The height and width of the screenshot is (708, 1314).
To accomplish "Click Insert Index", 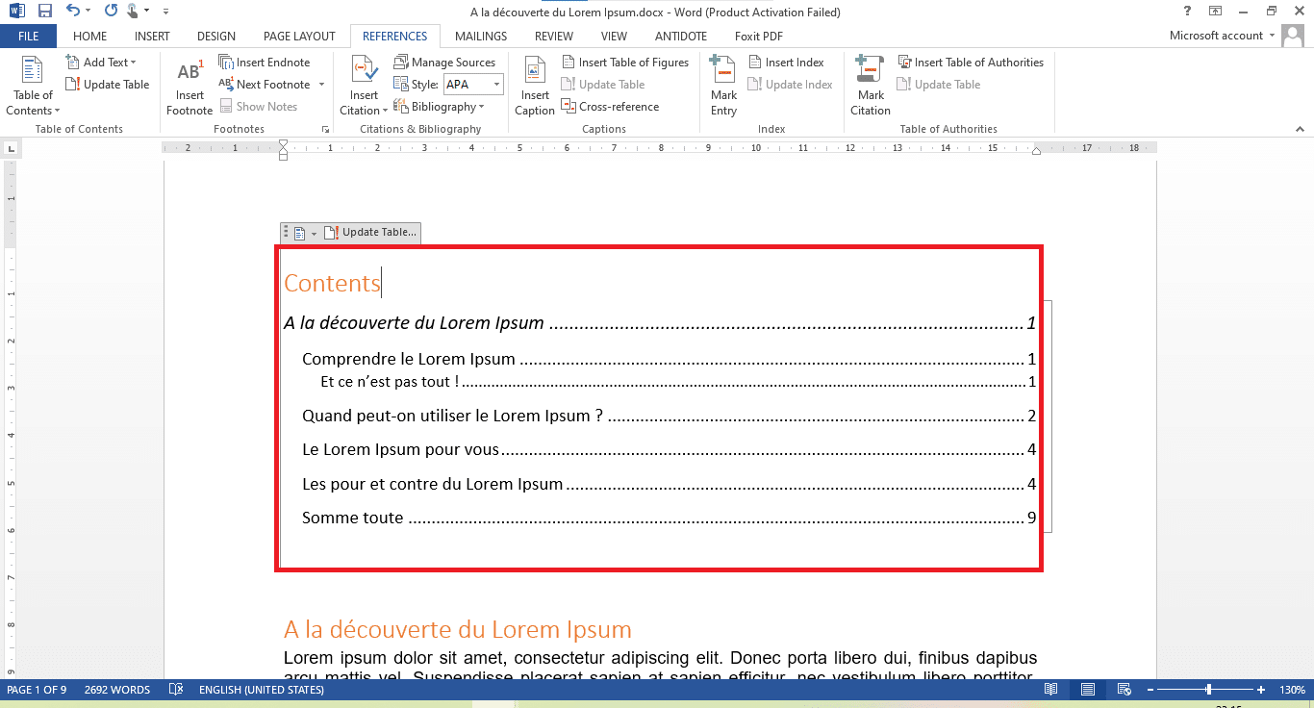I will click(786, 63).
